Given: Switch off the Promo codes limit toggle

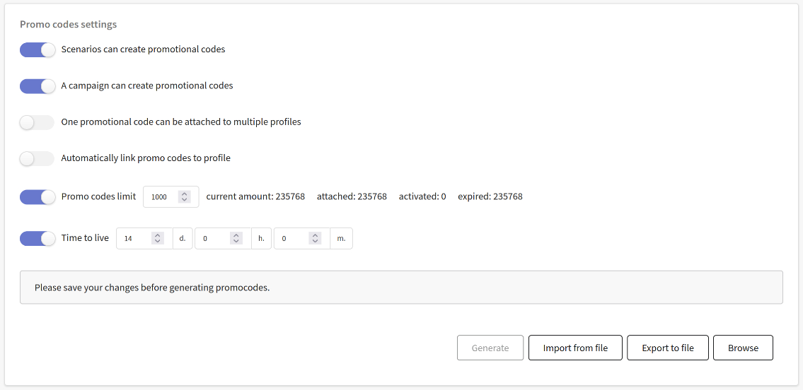Looking at the screenshot, I should tap(37, 196).
